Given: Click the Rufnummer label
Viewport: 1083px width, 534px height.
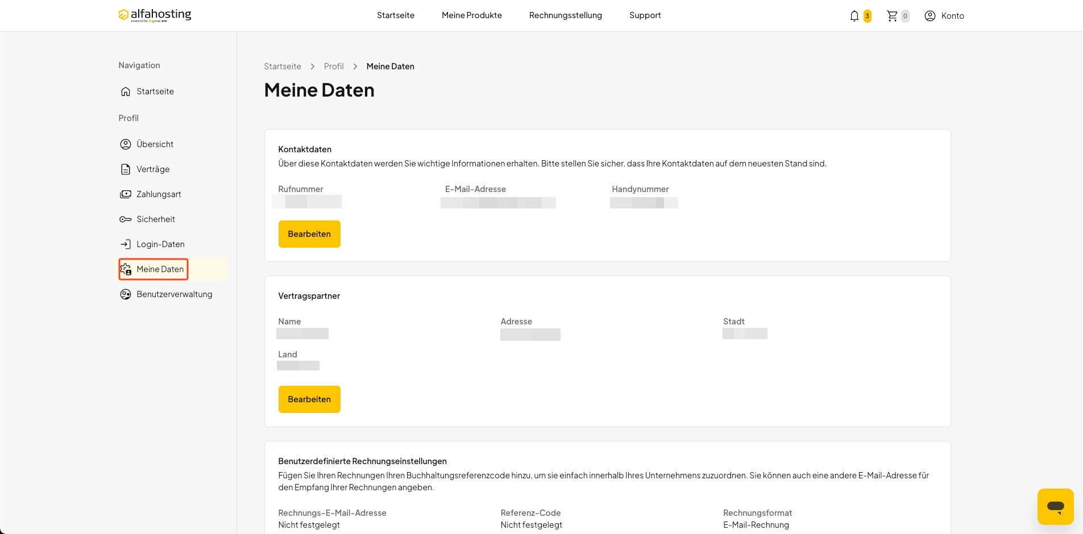Looking at the screenshot, I should (301, 189).
